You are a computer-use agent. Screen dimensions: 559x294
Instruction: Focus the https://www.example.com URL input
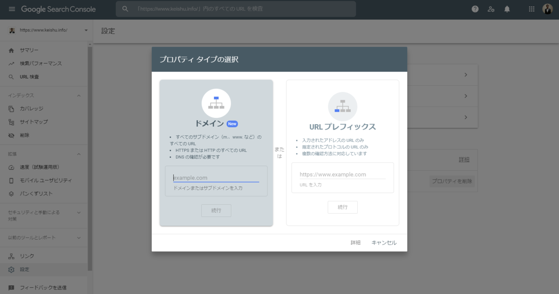click(342, 174)
